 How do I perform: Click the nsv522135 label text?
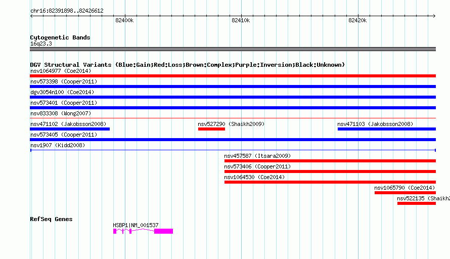[423, 198]
